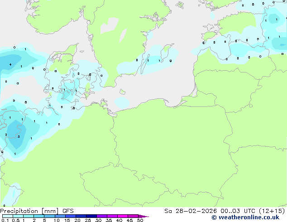Select the 'Sa 28-02-2026' date text
The image size is (287, 222).
191,211
